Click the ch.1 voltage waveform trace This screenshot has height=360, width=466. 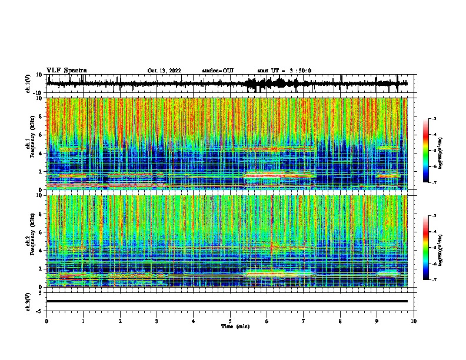227,84
